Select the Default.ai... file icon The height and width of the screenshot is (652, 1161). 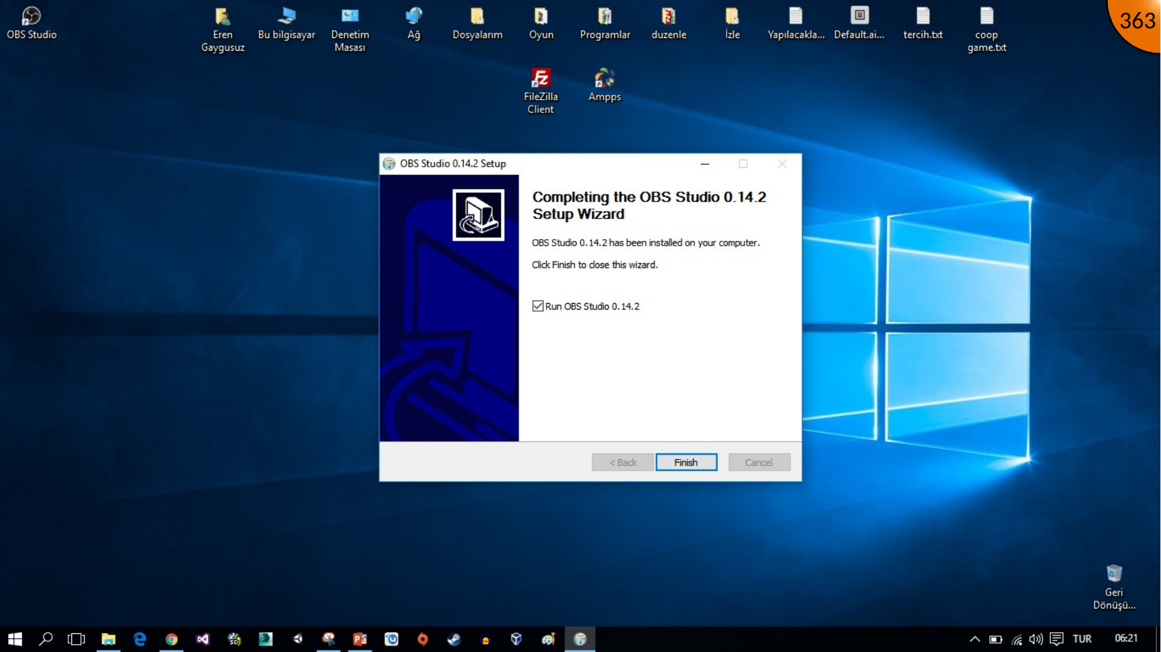pyautogui.click(x=859, y=24)
